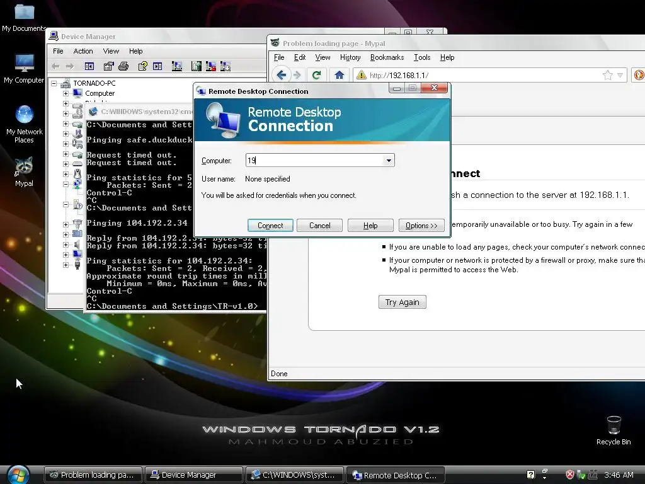Open View menu in Device Manager

(111, 51)
